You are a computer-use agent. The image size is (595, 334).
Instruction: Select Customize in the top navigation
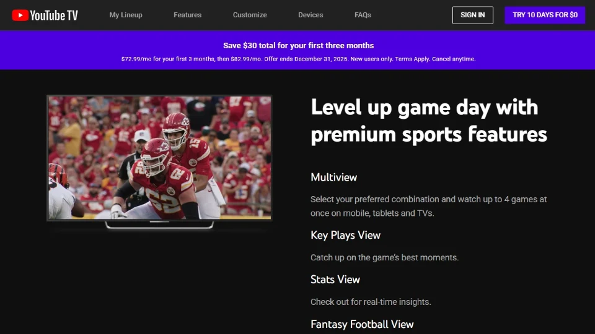click(x=250, y=15)
